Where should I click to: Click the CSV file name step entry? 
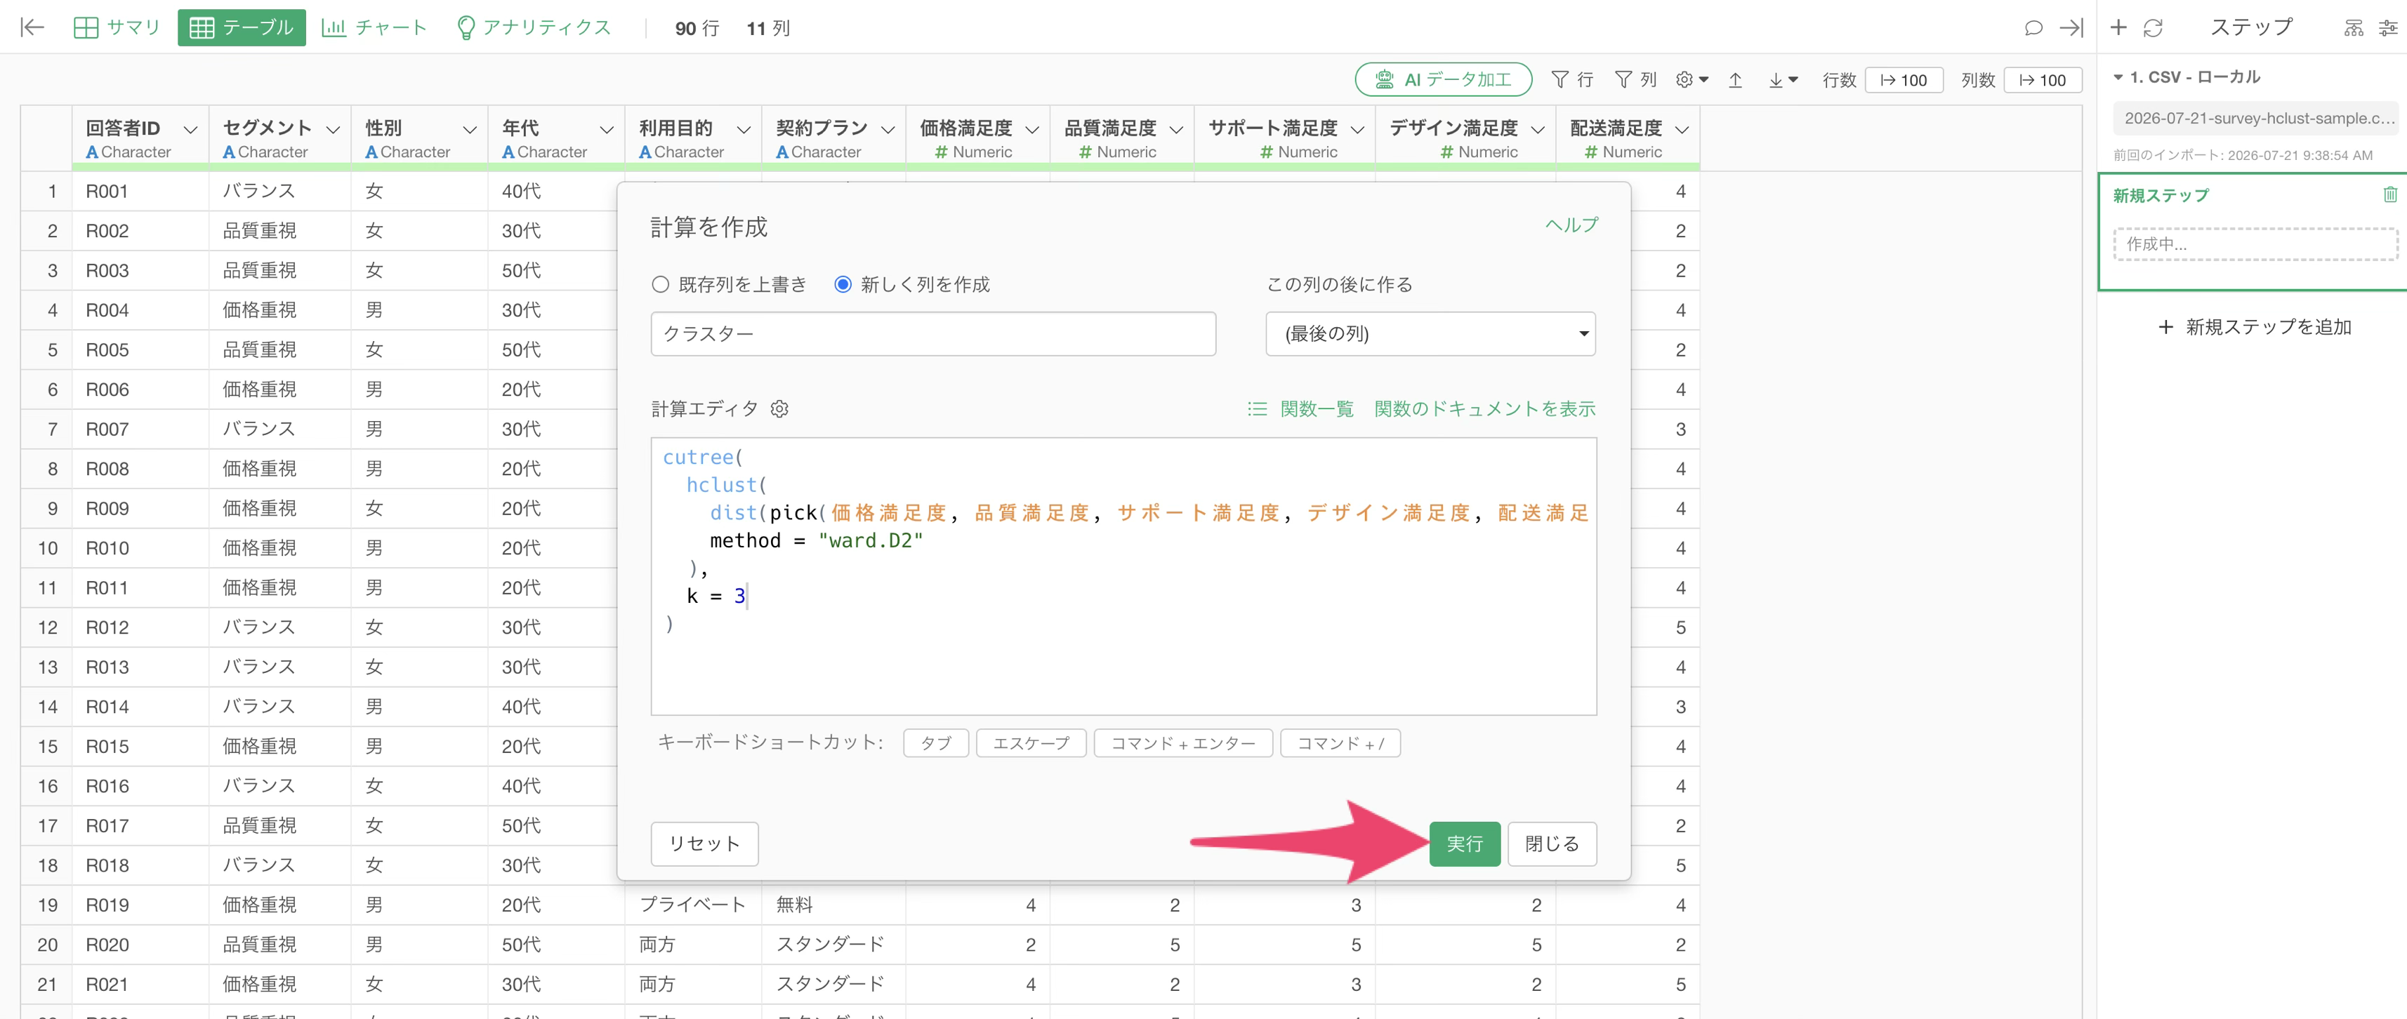[x=2257, y=119]
